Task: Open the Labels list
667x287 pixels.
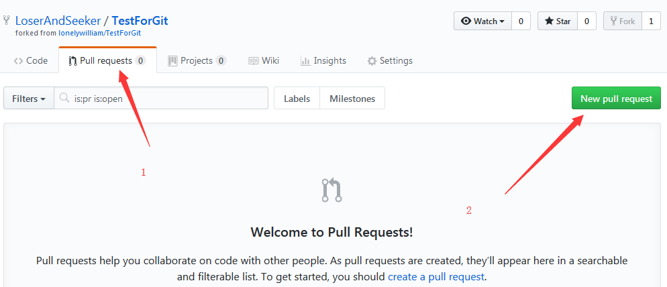Action: pyautogui.click(x=297, y=99)
